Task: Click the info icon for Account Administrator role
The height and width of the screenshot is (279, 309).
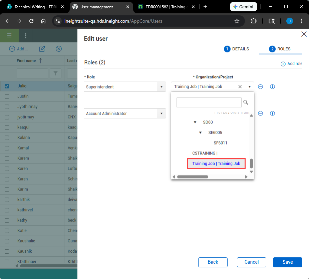Action: (x=272, y=113)
